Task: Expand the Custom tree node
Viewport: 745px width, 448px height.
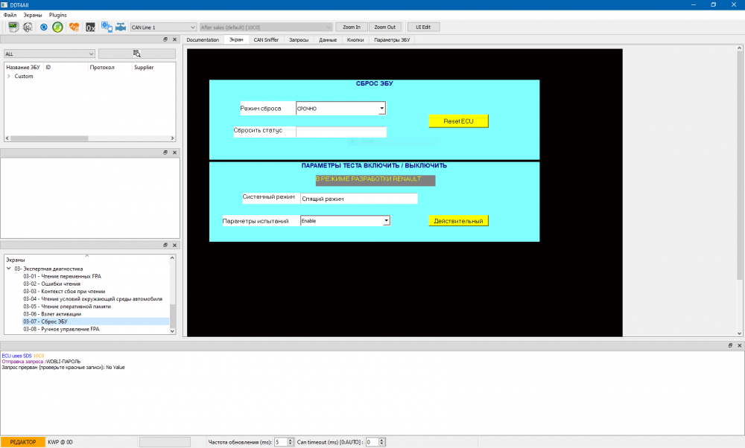Action: pos(8,76)
